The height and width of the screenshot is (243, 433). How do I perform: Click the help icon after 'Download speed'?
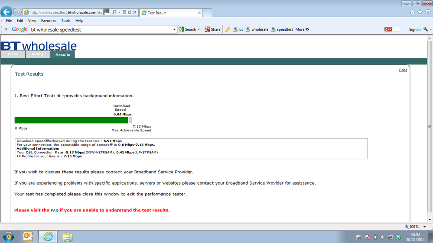(x=47, y=141)
